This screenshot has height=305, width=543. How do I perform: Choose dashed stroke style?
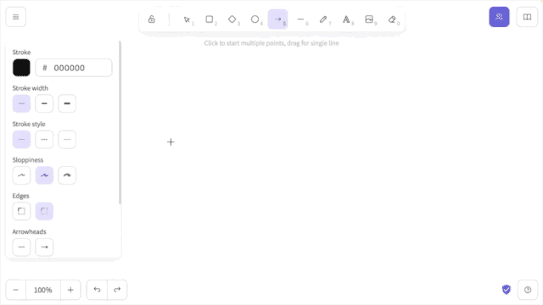click(44, 139)
